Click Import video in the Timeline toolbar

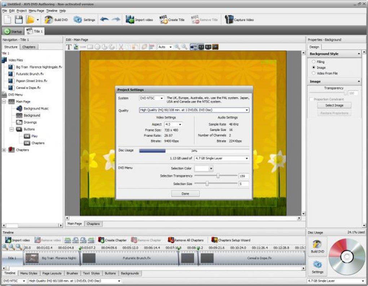tap(18, 240)
